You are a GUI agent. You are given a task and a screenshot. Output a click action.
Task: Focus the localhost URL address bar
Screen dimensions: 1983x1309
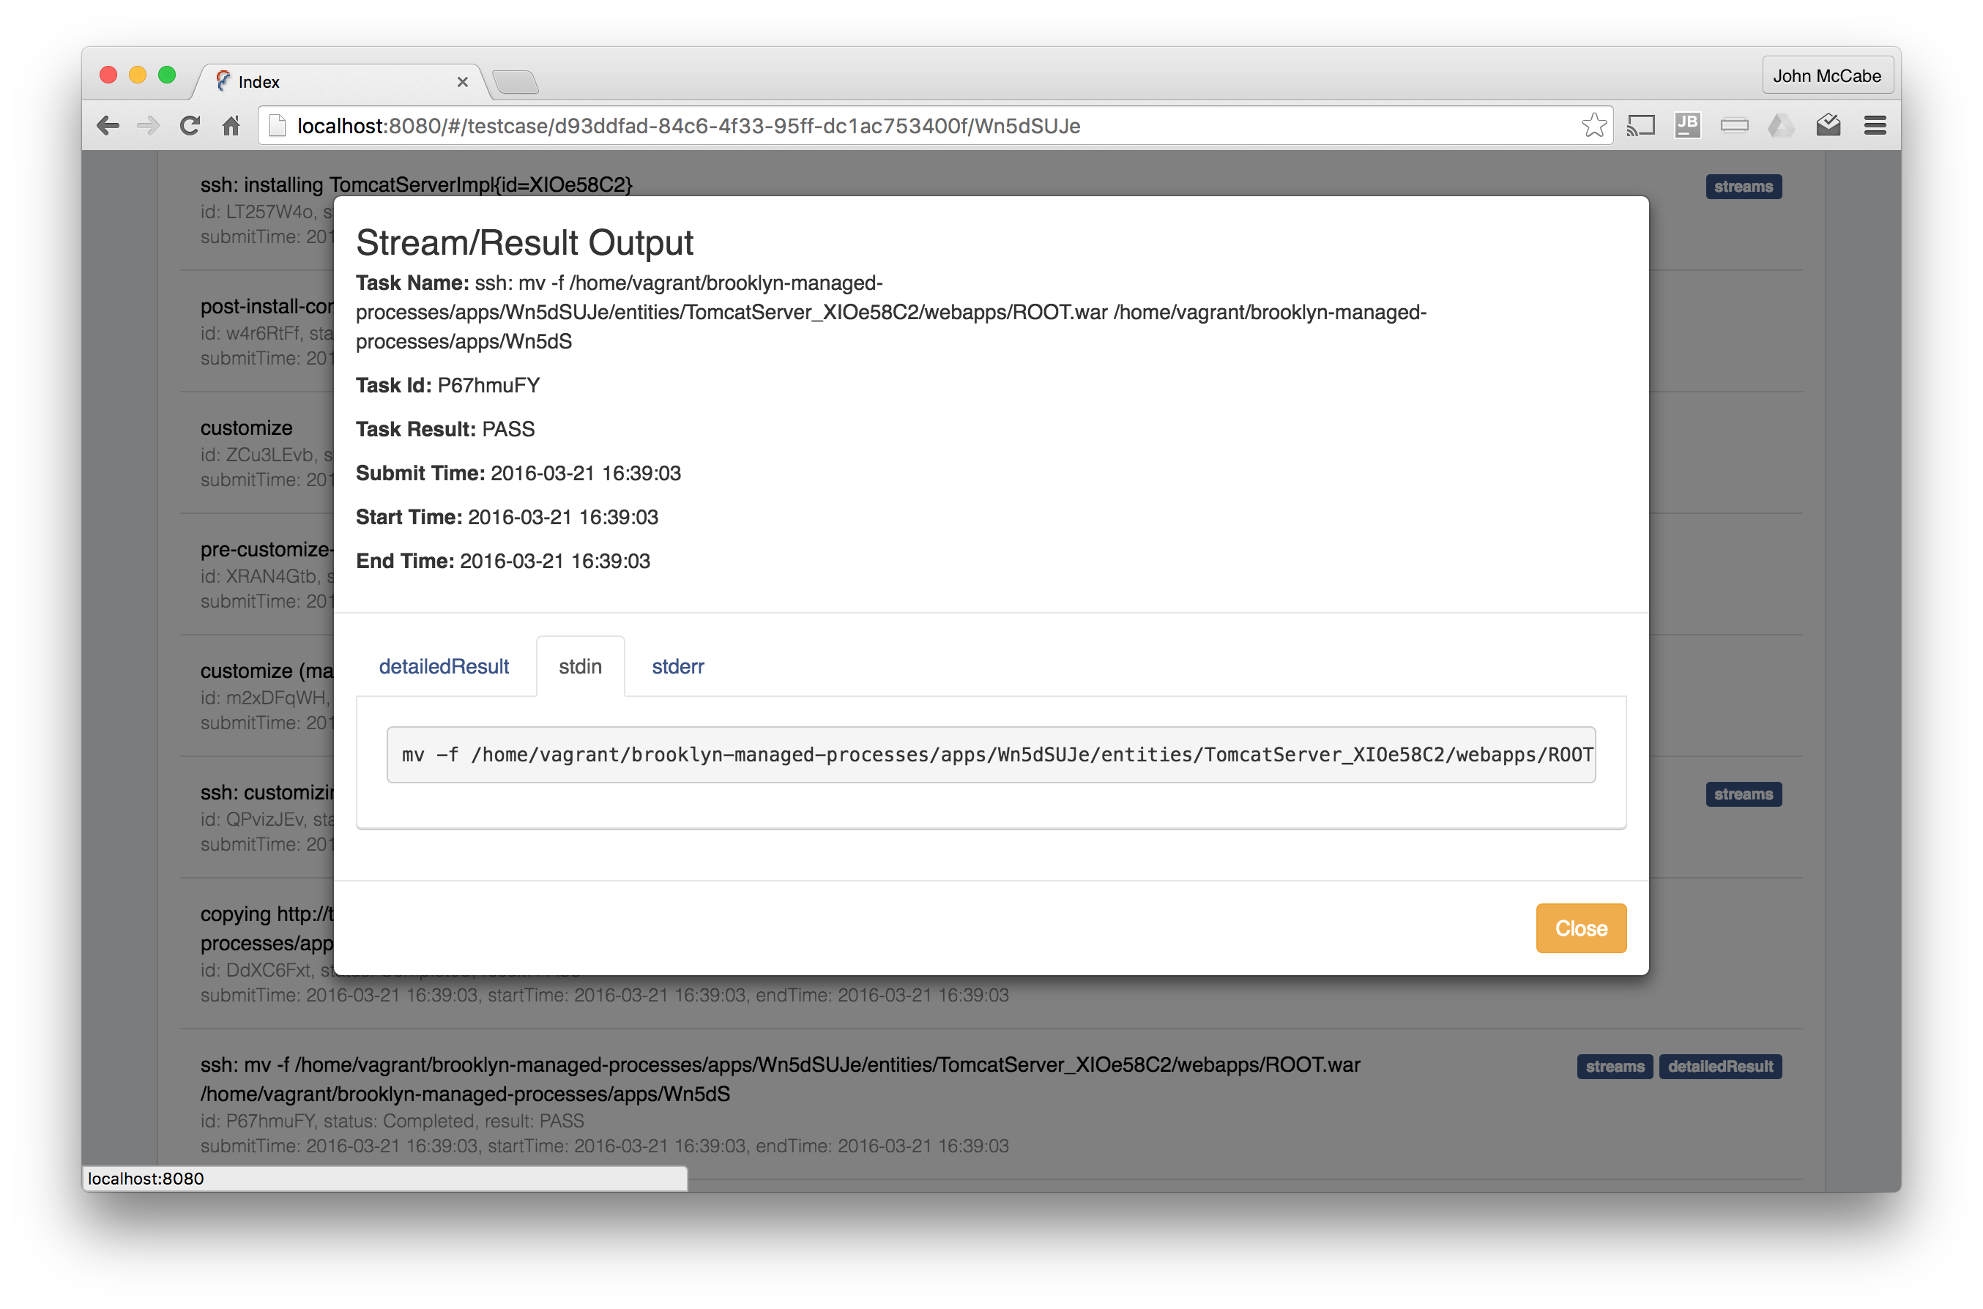coord(934,126)
